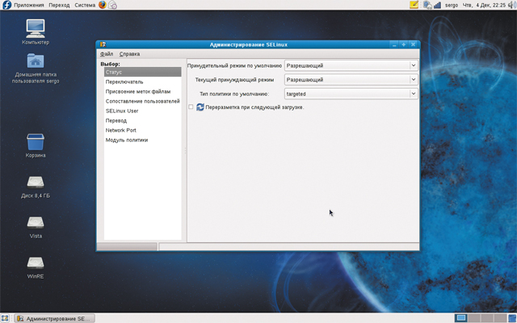This screenshot has height=323, width=517.
Task: Click the network signal tray icon
Action: [437, 5]
